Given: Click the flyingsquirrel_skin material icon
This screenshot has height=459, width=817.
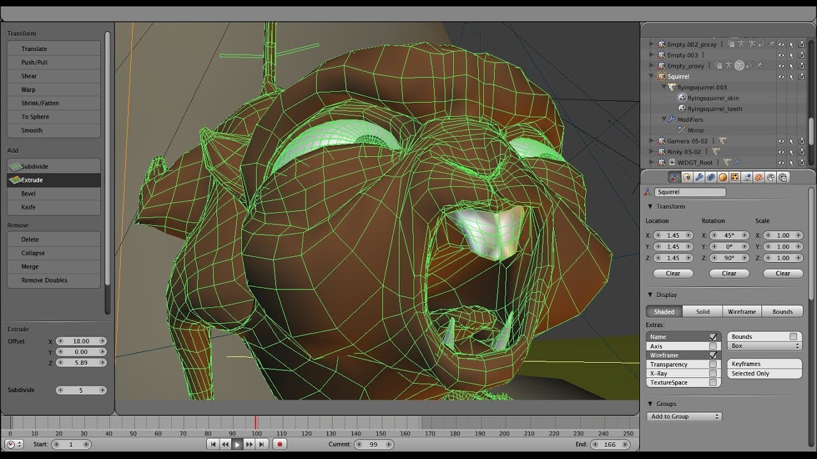Looking at the screenshot, I should (682, 98).
